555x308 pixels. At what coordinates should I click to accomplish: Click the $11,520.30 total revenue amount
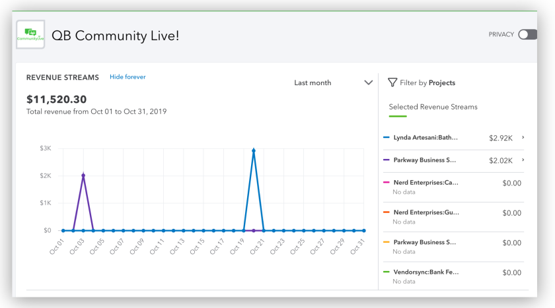click(x=56, y=99)
